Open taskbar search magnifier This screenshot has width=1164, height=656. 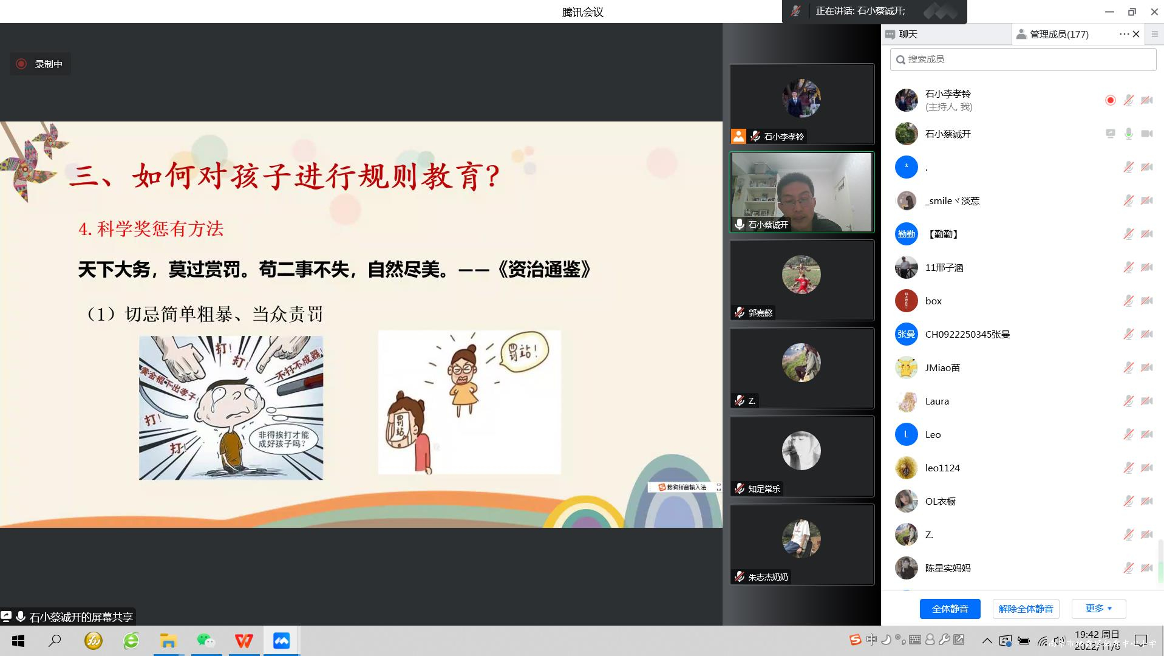55,641
